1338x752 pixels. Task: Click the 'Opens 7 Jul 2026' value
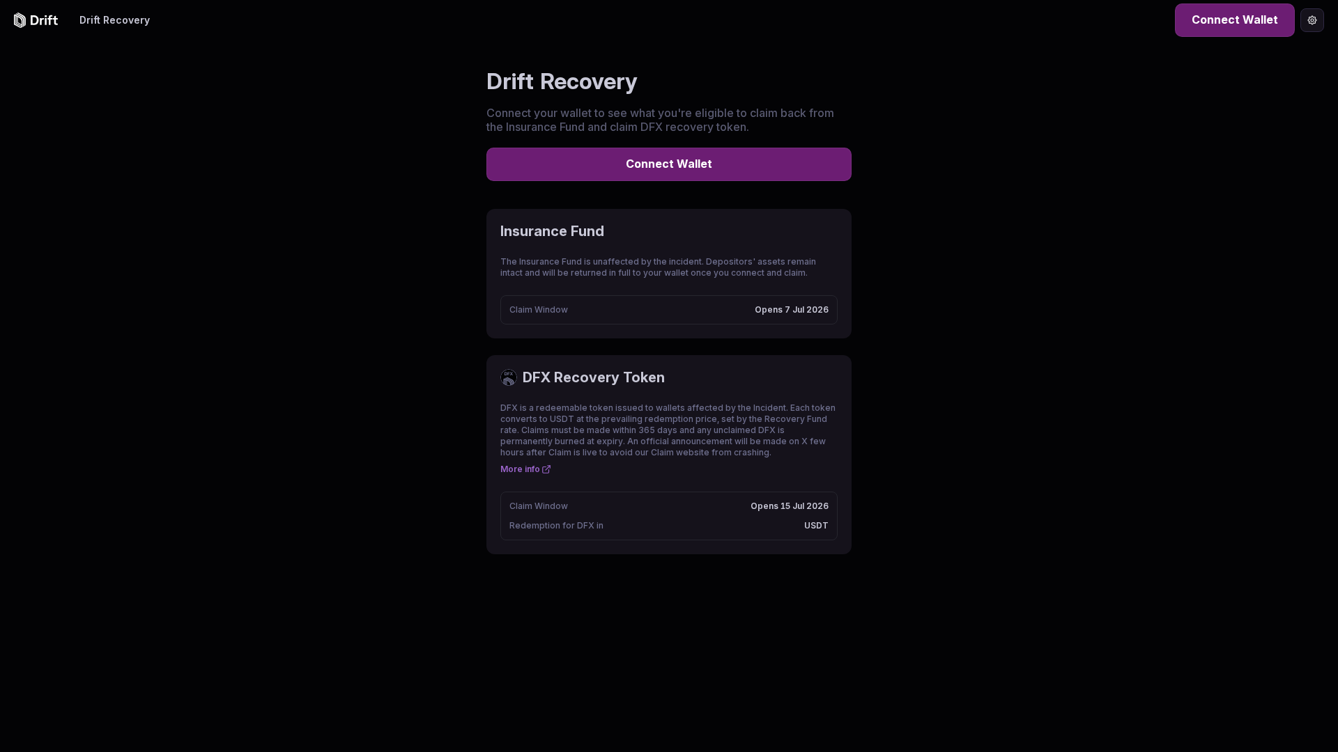791,310
